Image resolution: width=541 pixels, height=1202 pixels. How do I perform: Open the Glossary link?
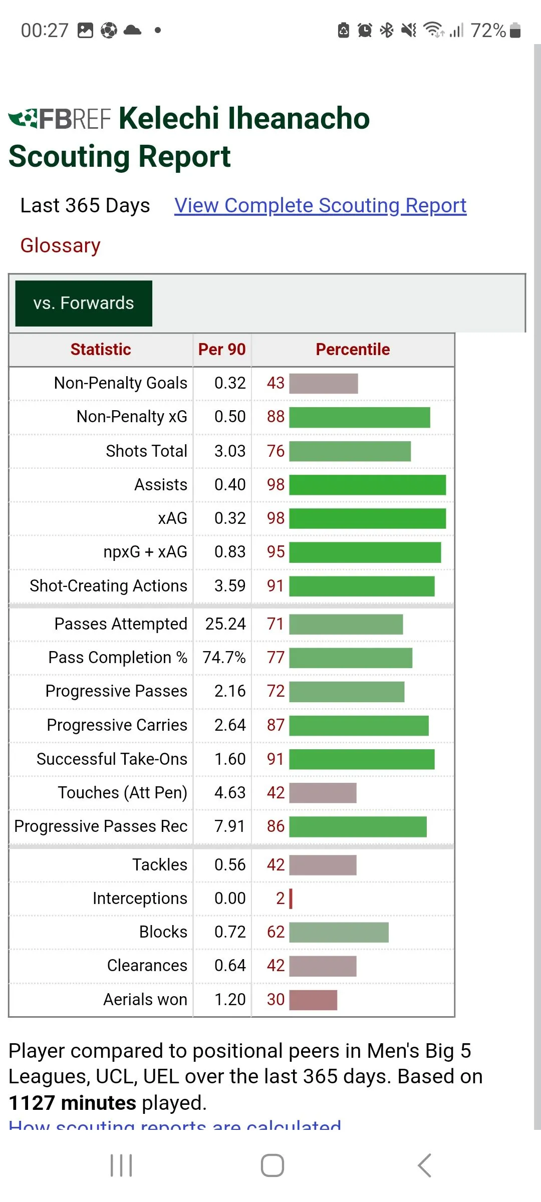[61, 245]
